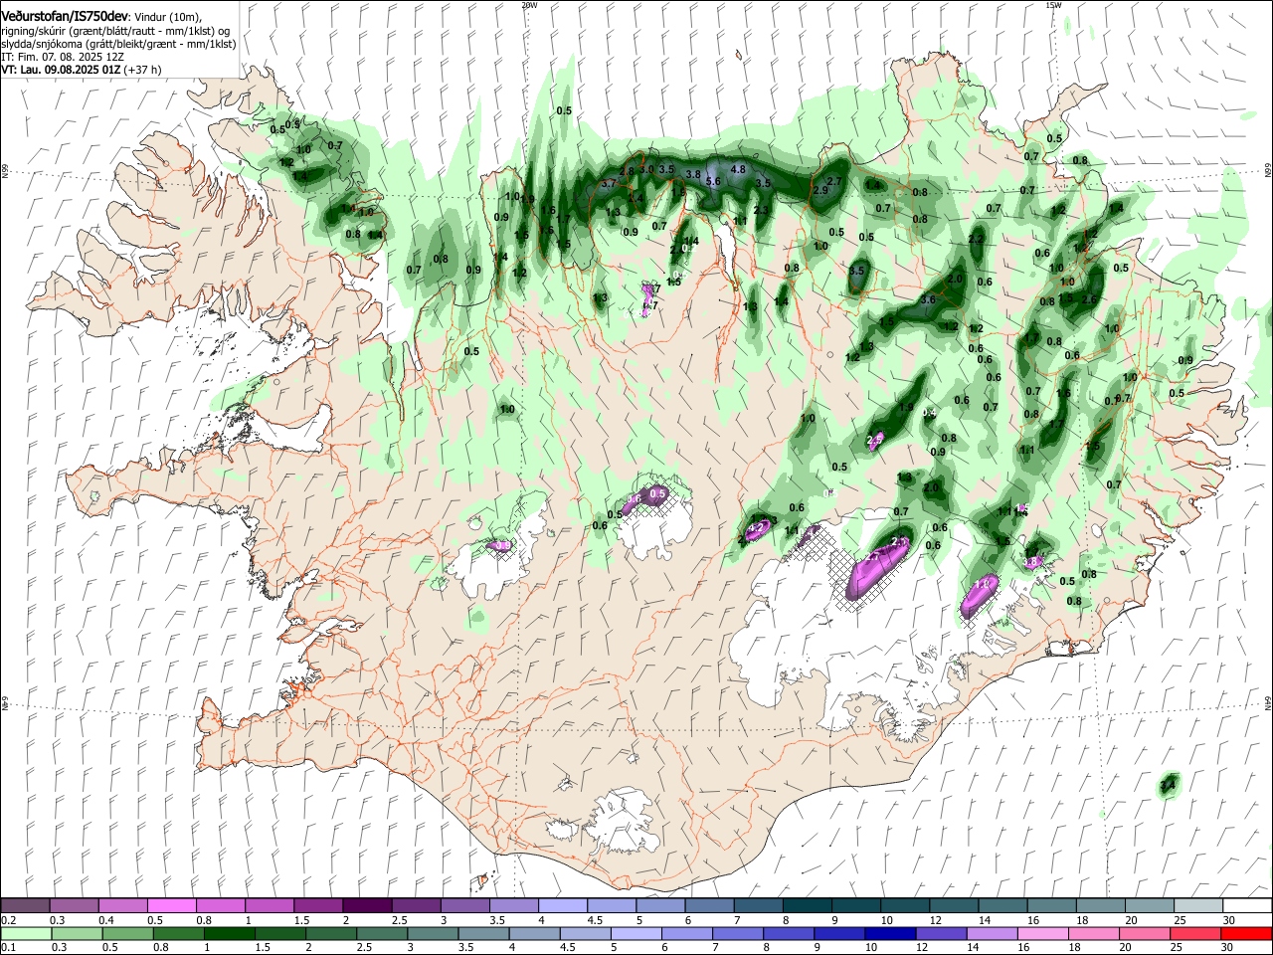This screenshot has height=955, width=1273.
Task: Click the Veðurstofan/IS750dev title text
Action: 65,17
